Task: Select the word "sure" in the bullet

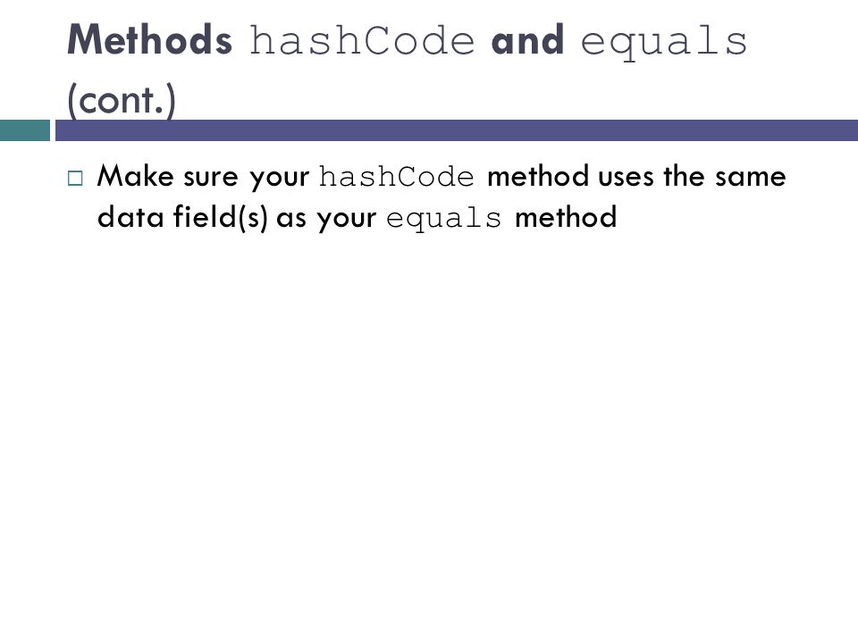Action: (x=211, y=178)
